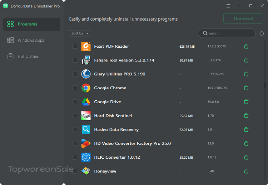Open the hamburger menu in title bar

pos(228,6)
